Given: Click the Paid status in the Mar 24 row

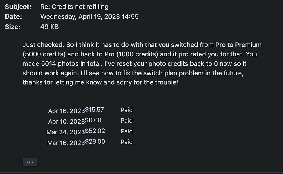Looking at the screenshot, I should tap(127, 131).
